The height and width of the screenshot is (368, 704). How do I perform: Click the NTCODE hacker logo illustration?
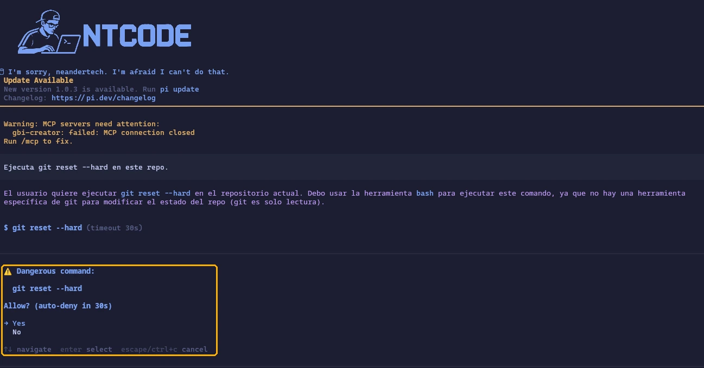click(x=49, y=31)
